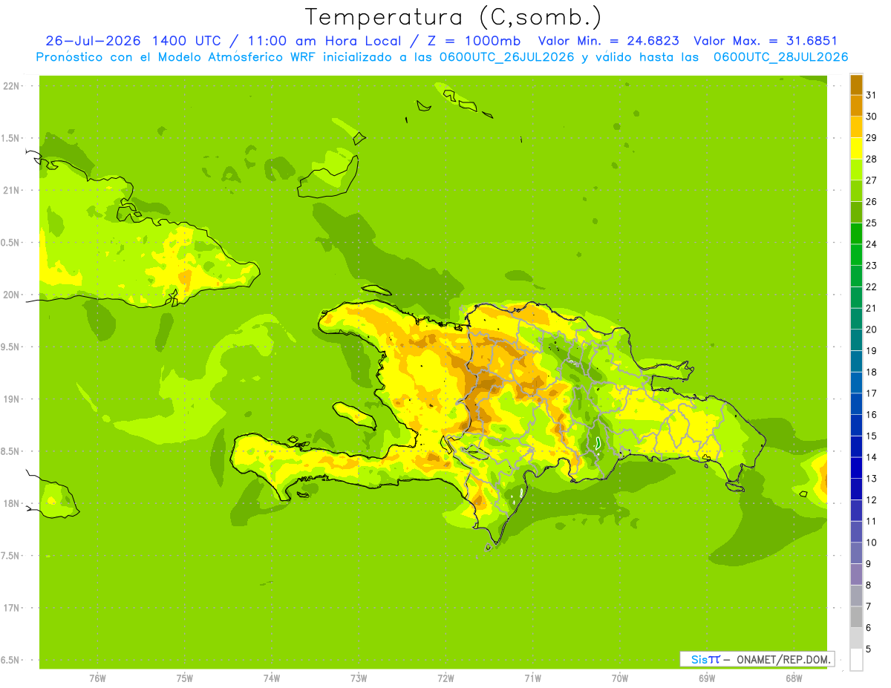This screenshot has height=688, width=891.
Task: Click the 20 degree teal legend swatch
Action: 856,318
